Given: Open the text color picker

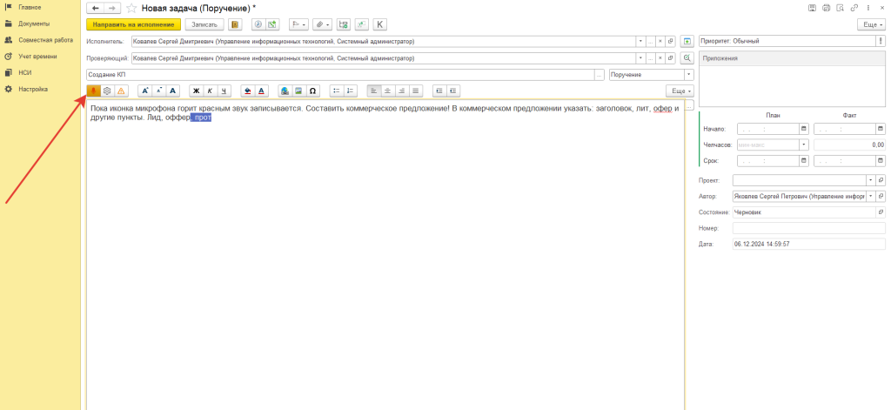Looking at the screenshot, I should (261, 91).
